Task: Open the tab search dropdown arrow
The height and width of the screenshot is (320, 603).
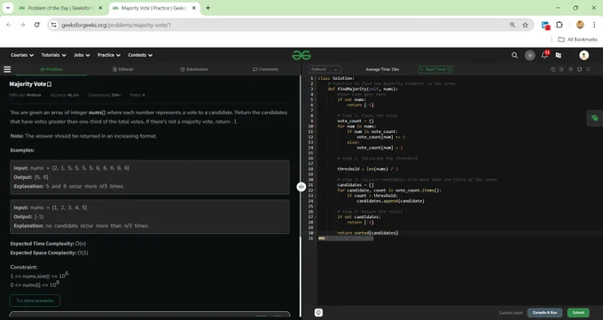Action: tap(8, 8)
